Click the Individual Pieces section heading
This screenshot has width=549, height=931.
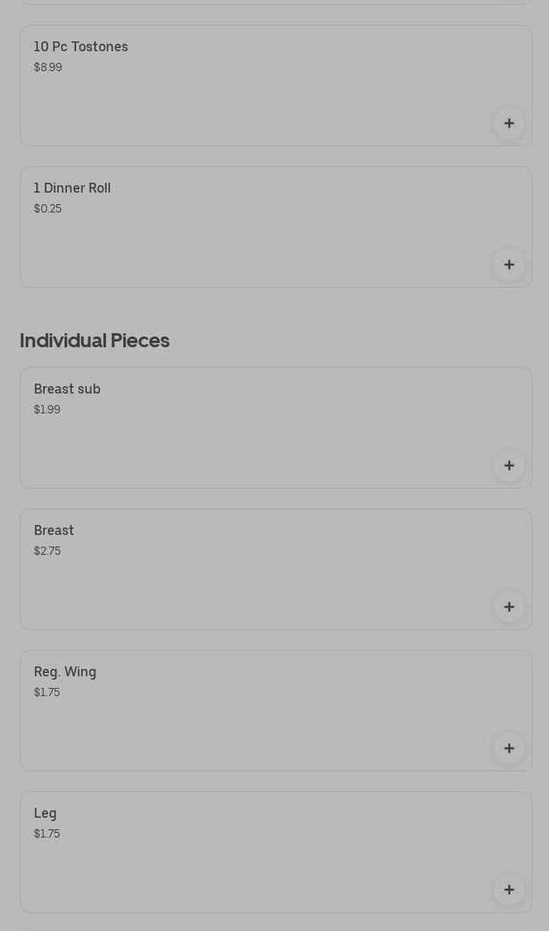click(94, 341)
